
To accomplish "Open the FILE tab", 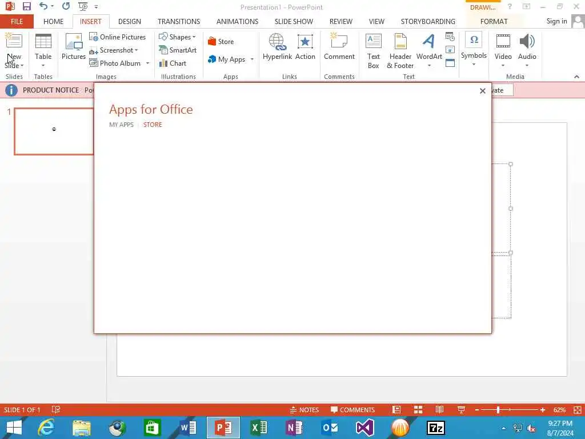I will 17,21.
